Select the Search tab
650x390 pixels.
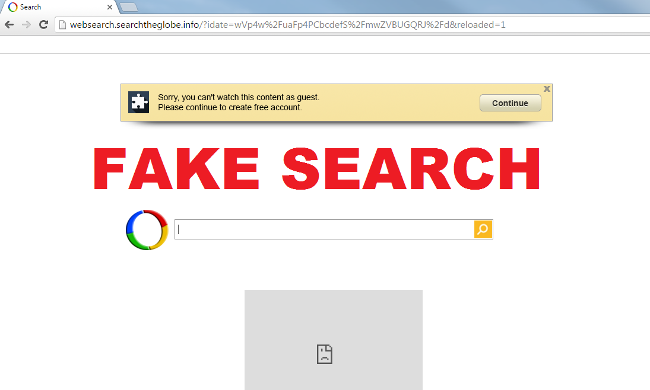click(x=59, y=7)
